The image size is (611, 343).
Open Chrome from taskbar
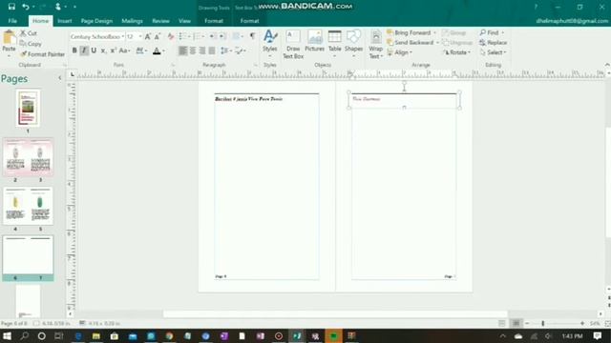point(169,336)
